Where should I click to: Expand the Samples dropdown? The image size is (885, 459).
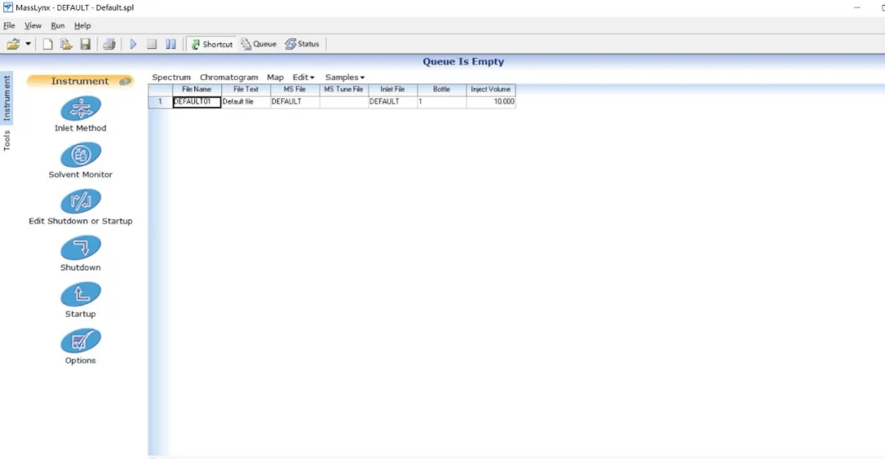[x=345, y=77]
